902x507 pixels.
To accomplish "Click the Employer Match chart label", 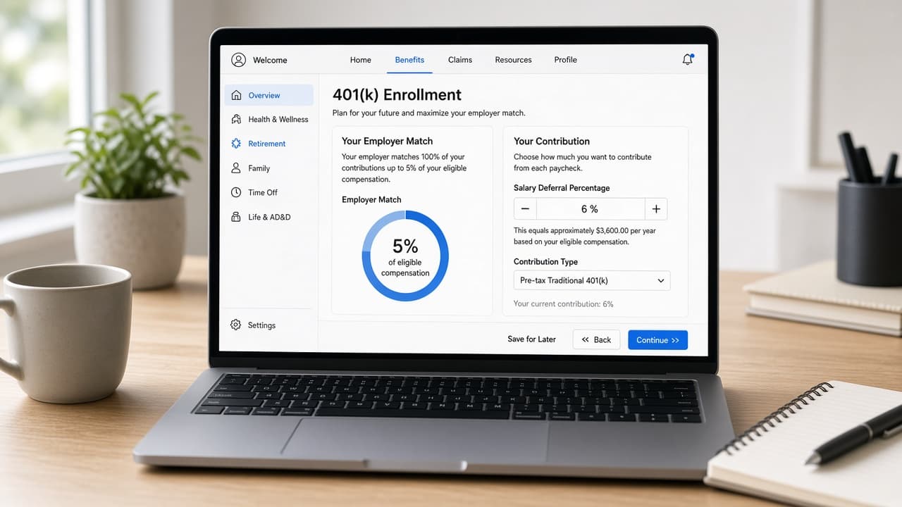I will (x=371, y=200).
